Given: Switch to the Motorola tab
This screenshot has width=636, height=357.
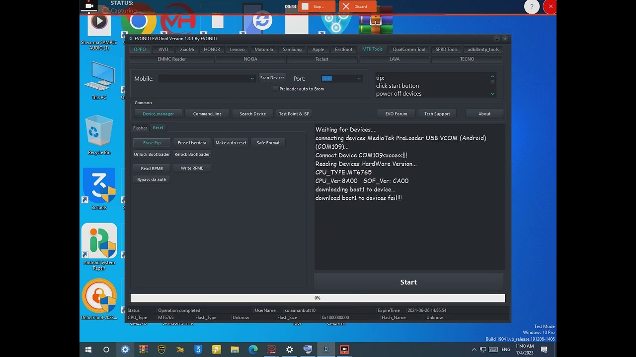Looking at the screenshot, I should pos(264,49).
